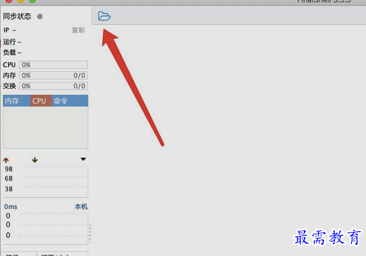Click the vertical dotted panel divider handle
The image size is (366, 256).
[90, 234]
